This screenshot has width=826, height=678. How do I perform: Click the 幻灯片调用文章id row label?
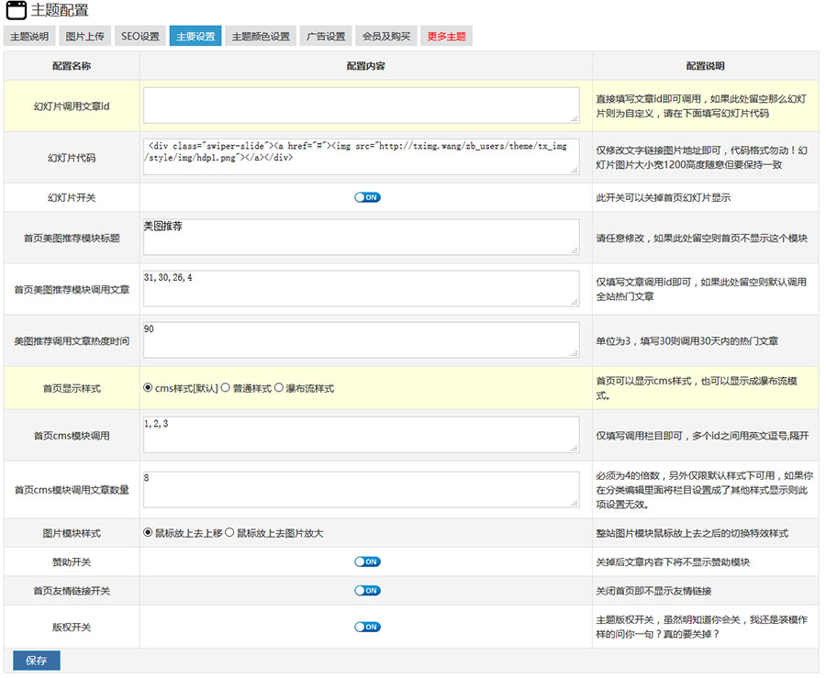point(72,106)
